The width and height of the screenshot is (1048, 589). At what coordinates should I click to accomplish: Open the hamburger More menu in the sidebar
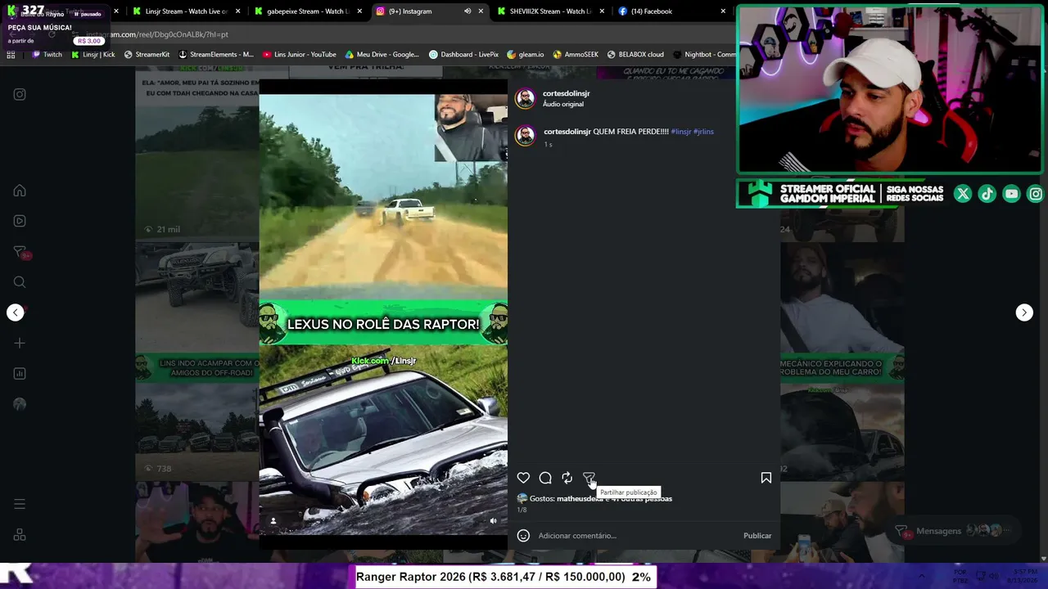click(20, 504)
